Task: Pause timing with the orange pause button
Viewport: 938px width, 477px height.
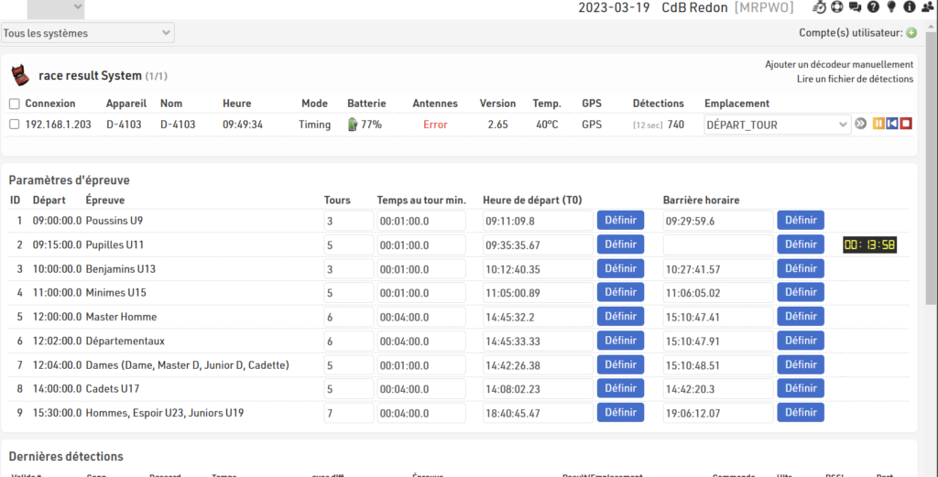Action: [x=878, y=124]
